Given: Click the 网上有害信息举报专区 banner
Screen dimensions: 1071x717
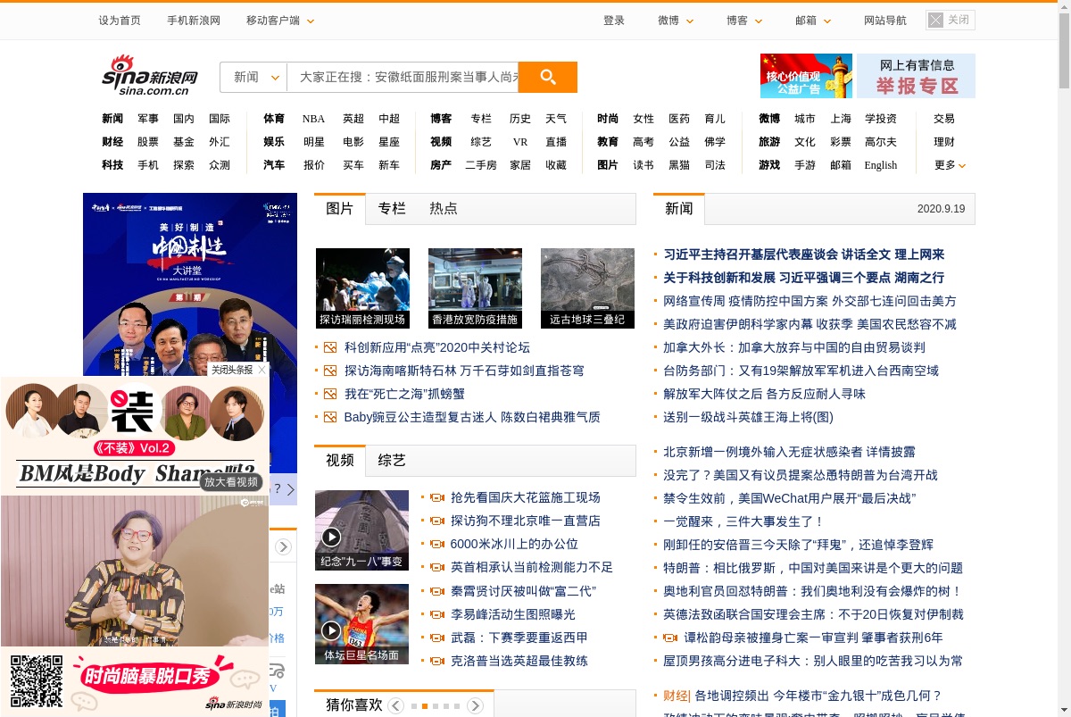Looking at the screenshot, I should click(x=916, y=76).
